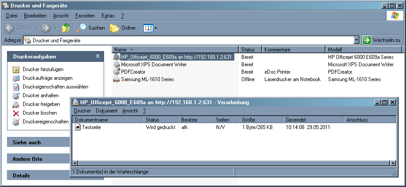
Task: Open the Suchen search tool
Action: (91, 28)
